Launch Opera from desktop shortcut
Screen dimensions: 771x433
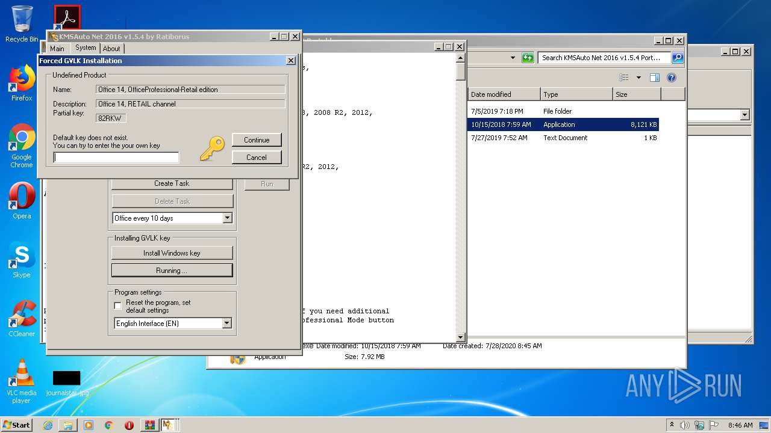point(22,201)
